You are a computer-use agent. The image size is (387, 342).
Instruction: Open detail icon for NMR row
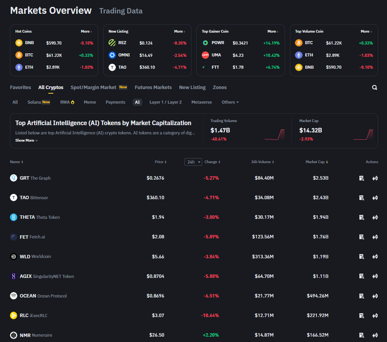click(362, 335)
